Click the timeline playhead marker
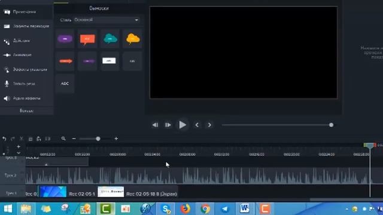The width and height of the screenshot is (383, 215). click(370, 146)
